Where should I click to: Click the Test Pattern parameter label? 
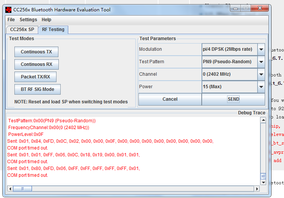[x=151, y=62]
